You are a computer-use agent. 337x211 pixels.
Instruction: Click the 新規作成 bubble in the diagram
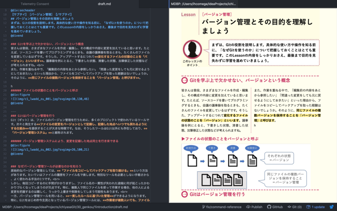[191, 148]
